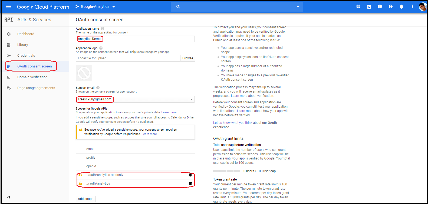Screen dimensions: 428x204
Task: Click the Page usage agreements icon
Action: pos(9,88)
